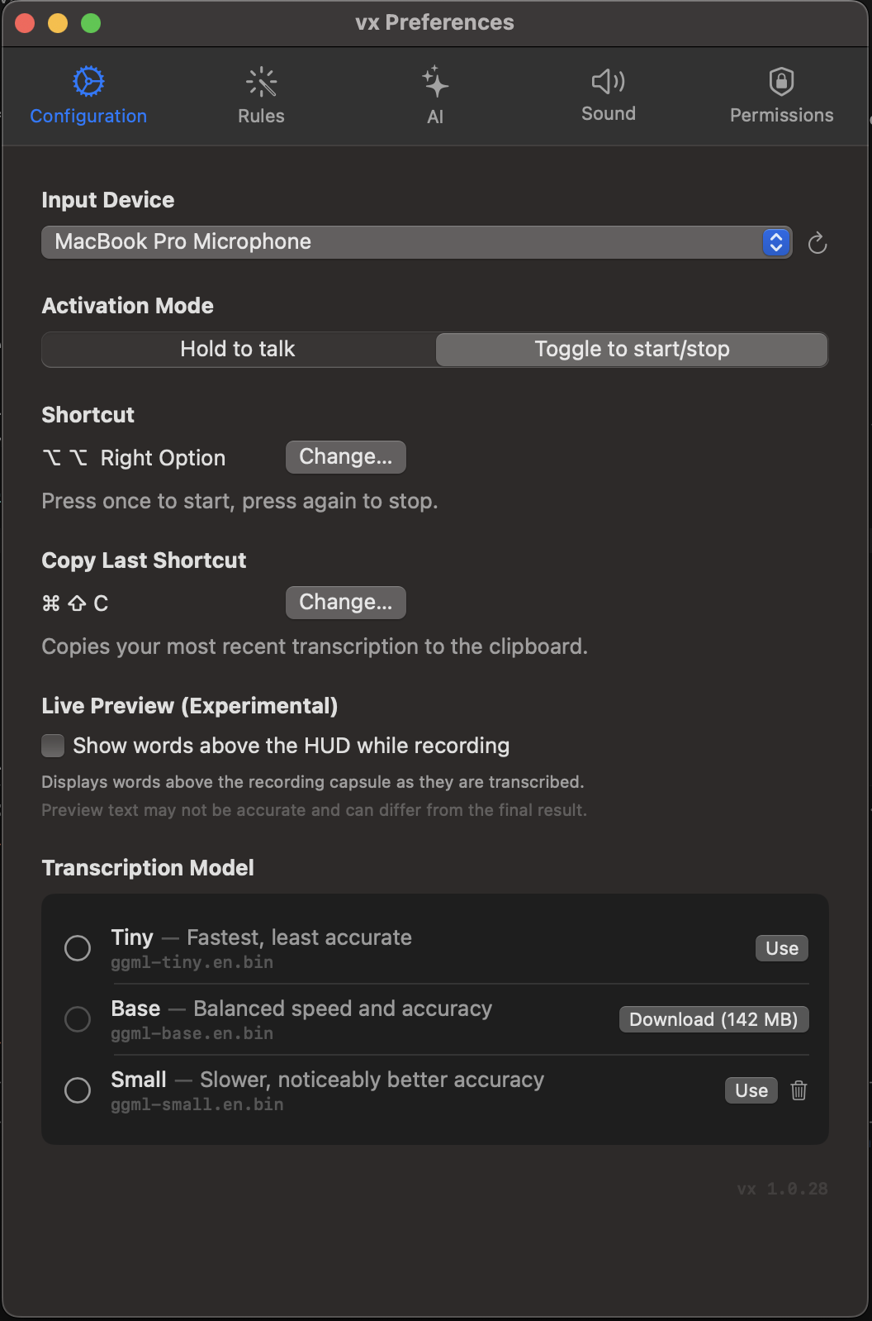Screen dimensions: 872x1321
Task: Select the Tiny transcription model radio button
Action: (x=78, y=948)
